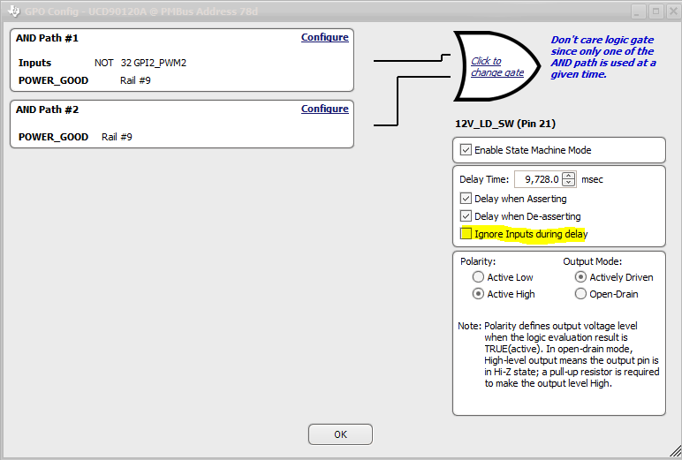Open Configure link for AND Path #1
682x460 pixels.
click(324, 37)
